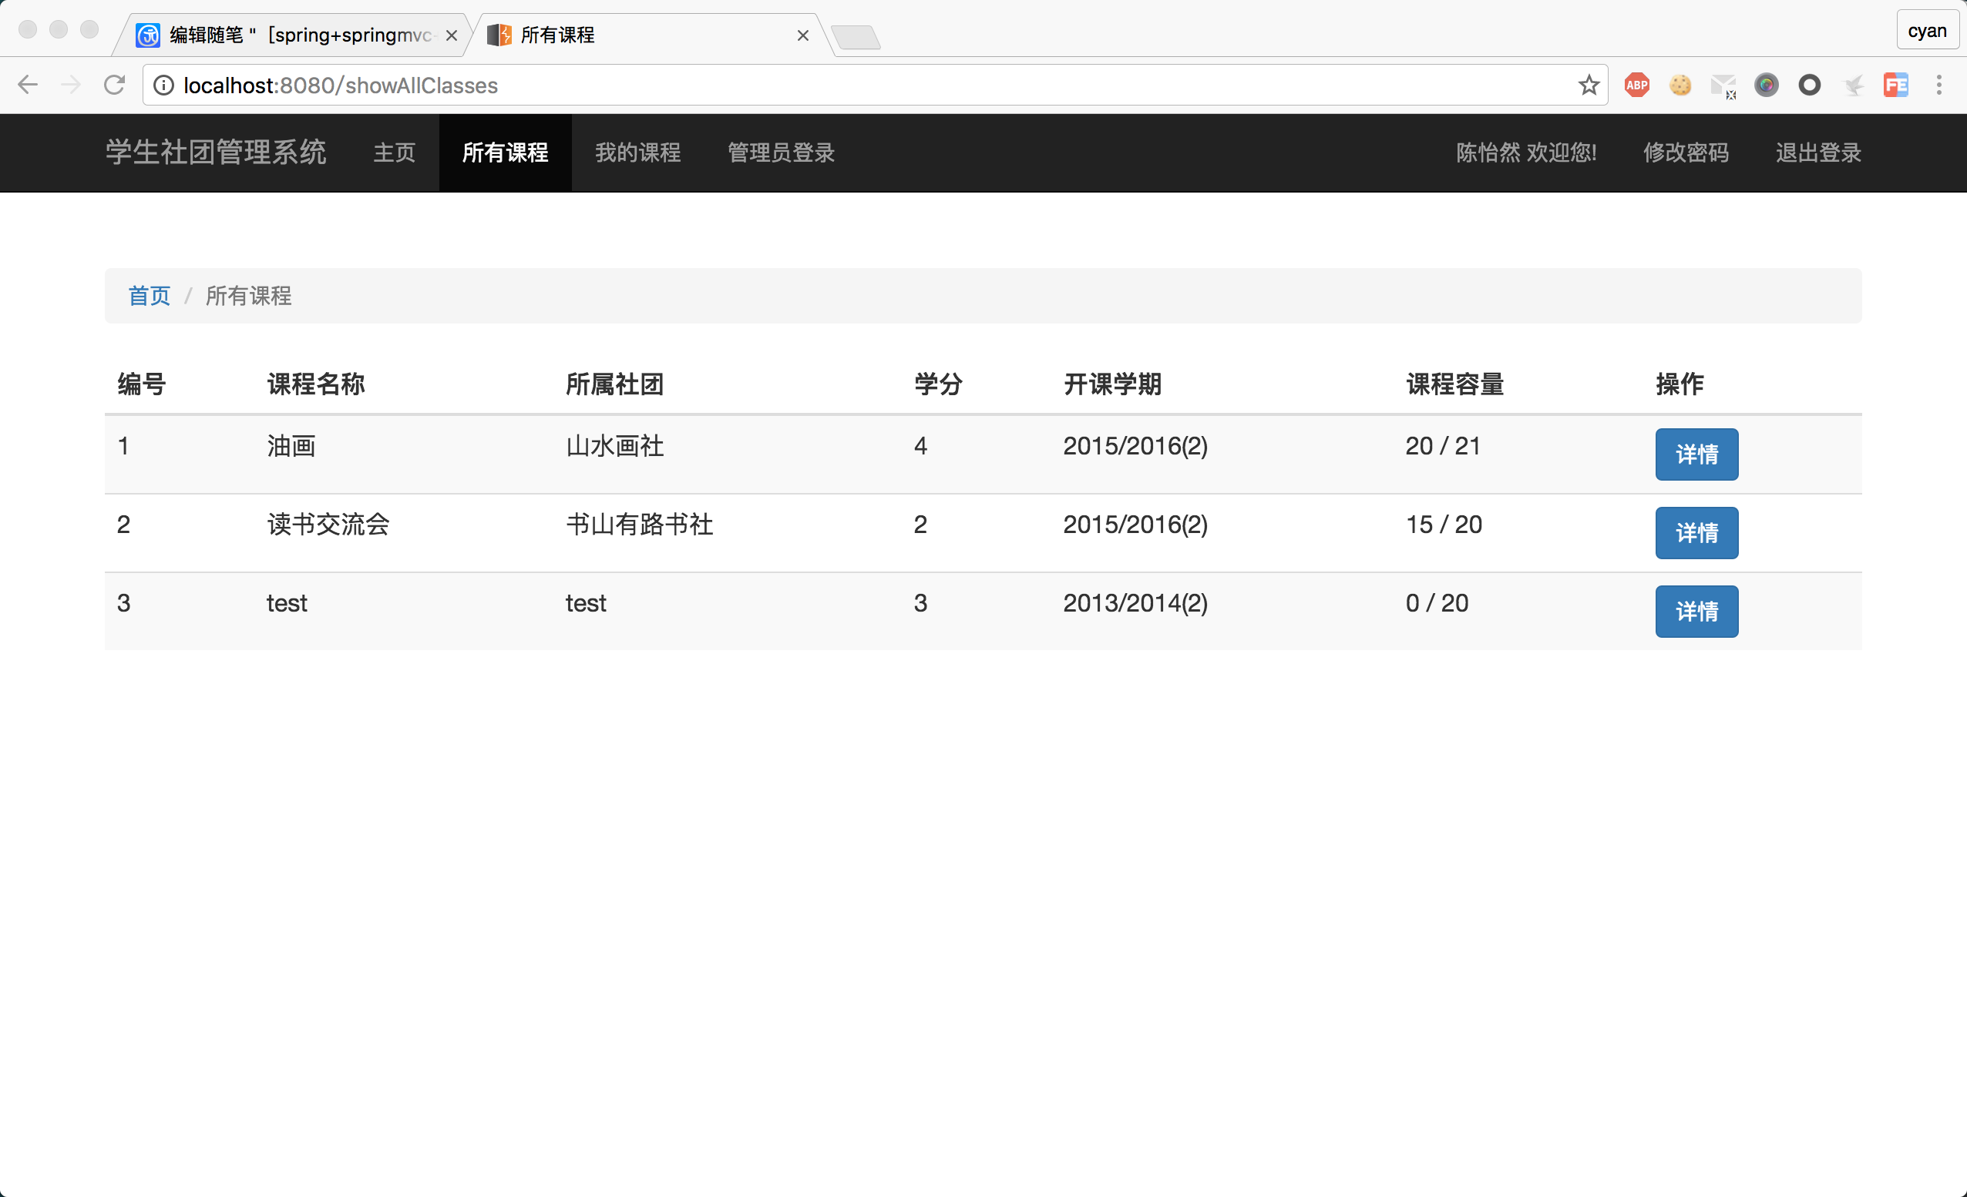This screenshot has height=1197, width=1967.
Task: Open the dark circle extension icon
Action: 1810,85
